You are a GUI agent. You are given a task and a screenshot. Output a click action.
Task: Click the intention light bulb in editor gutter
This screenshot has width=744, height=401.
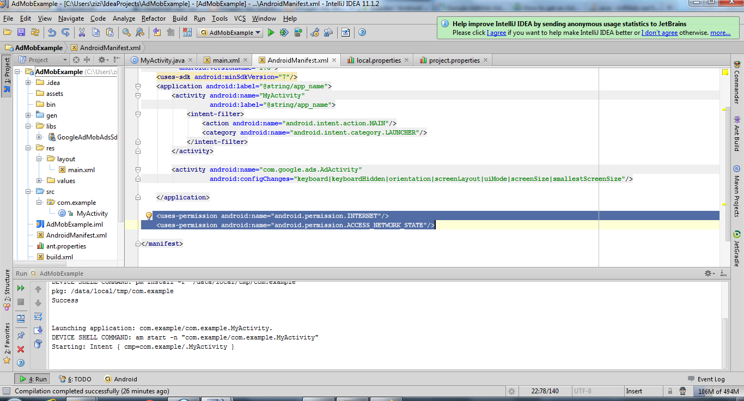149,216
